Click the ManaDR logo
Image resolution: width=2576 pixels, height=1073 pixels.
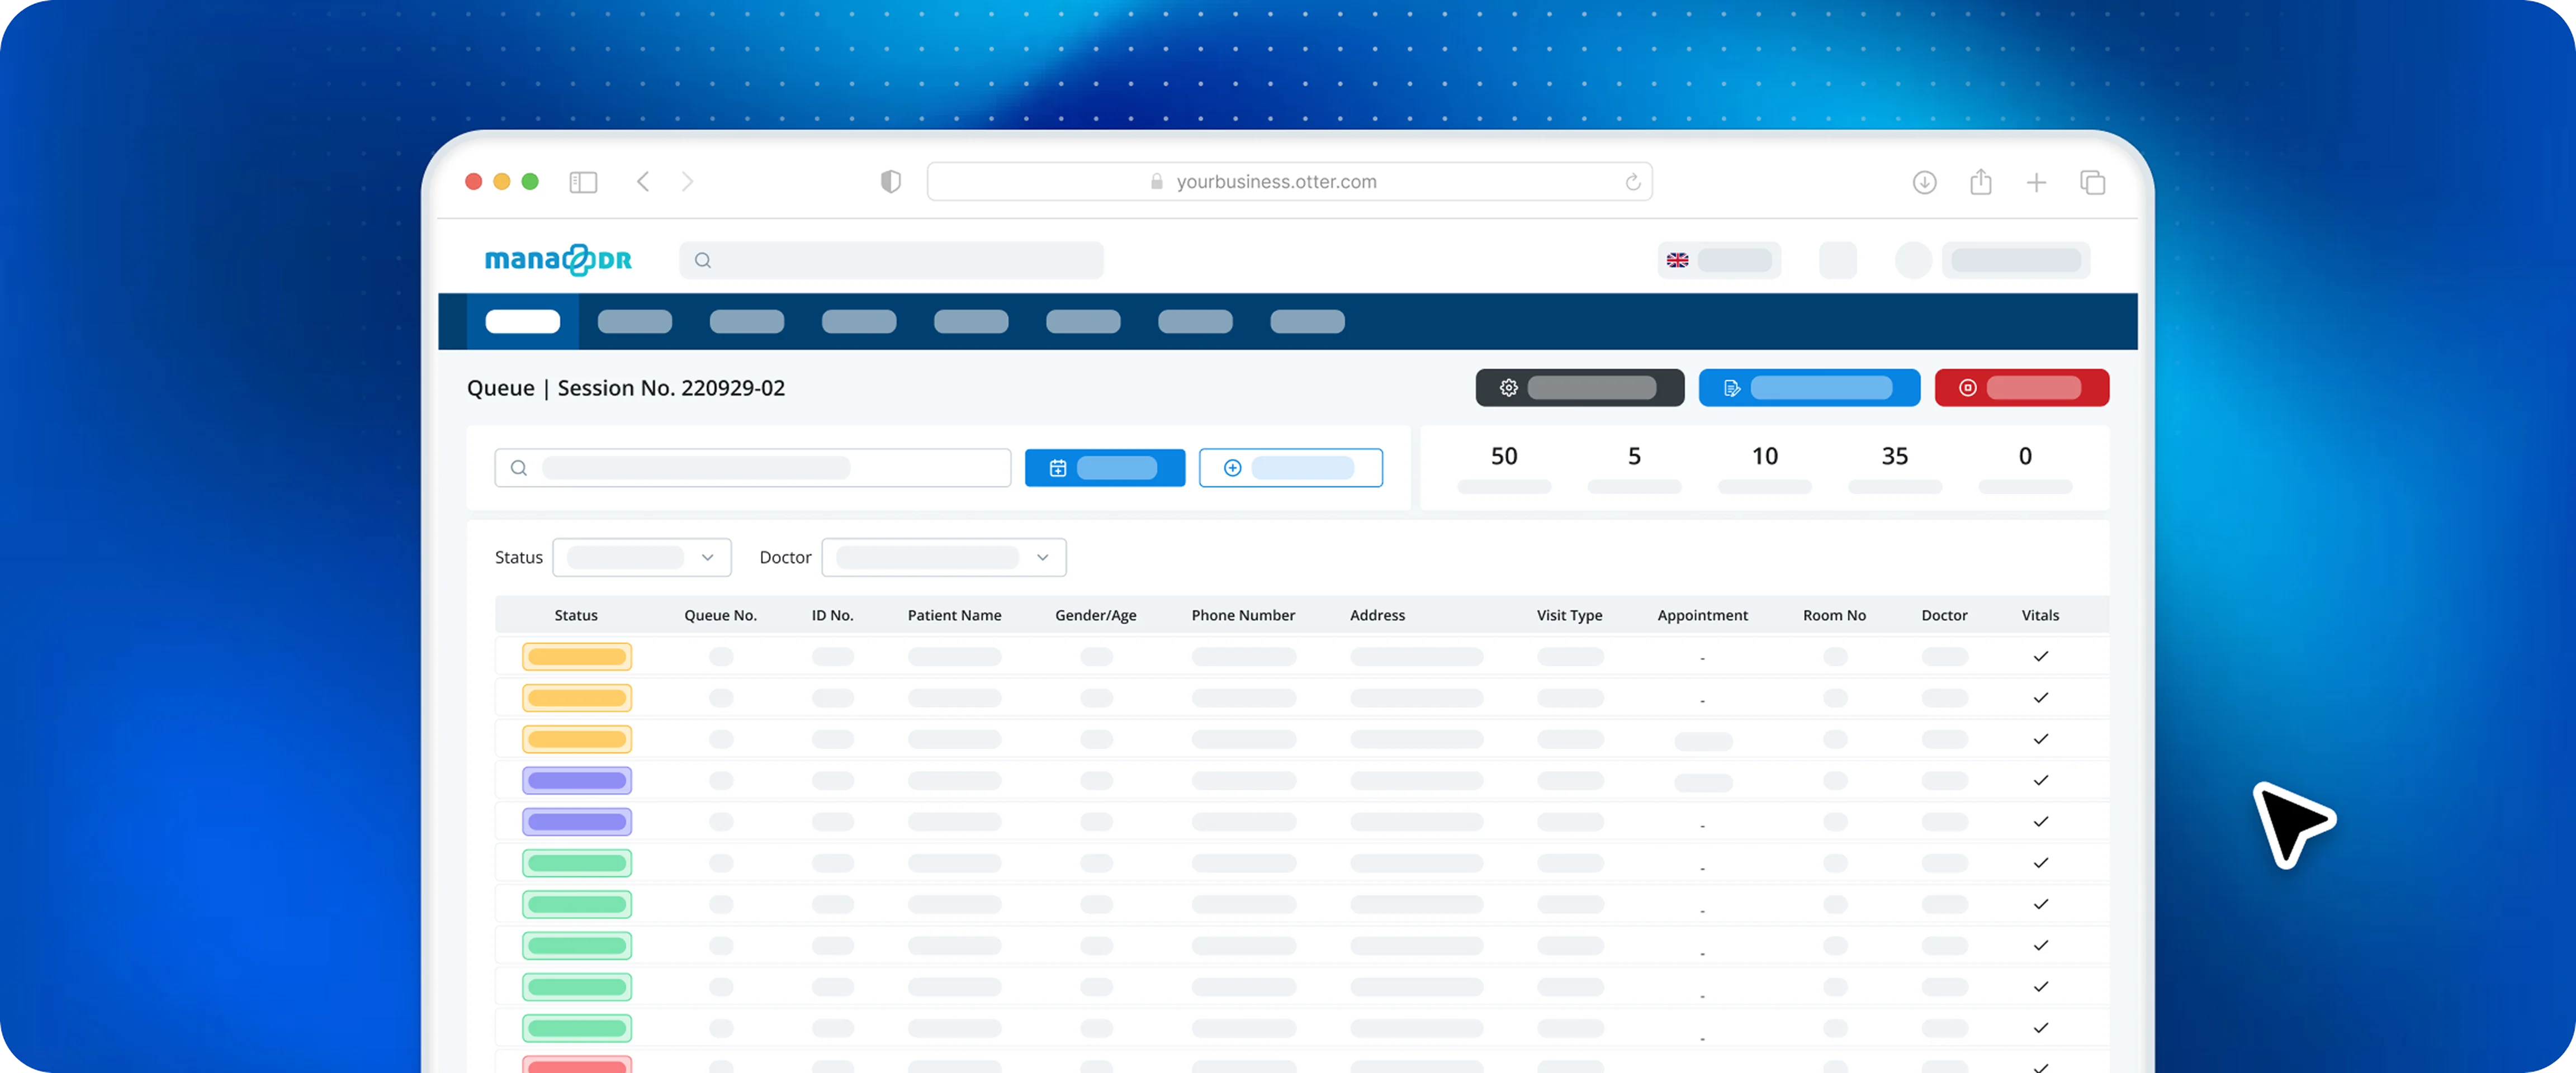[x=558, y=260]
